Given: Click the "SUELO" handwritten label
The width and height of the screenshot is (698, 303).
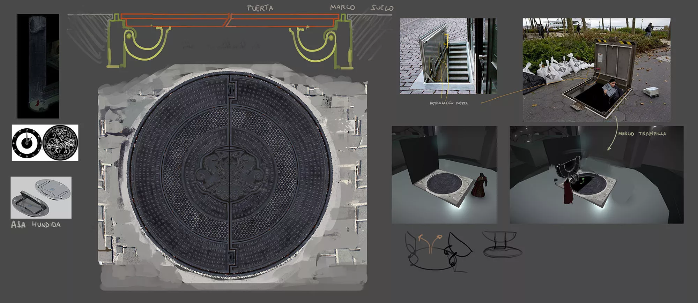Looking at the screenshot, I should click(x=382, y=8).
